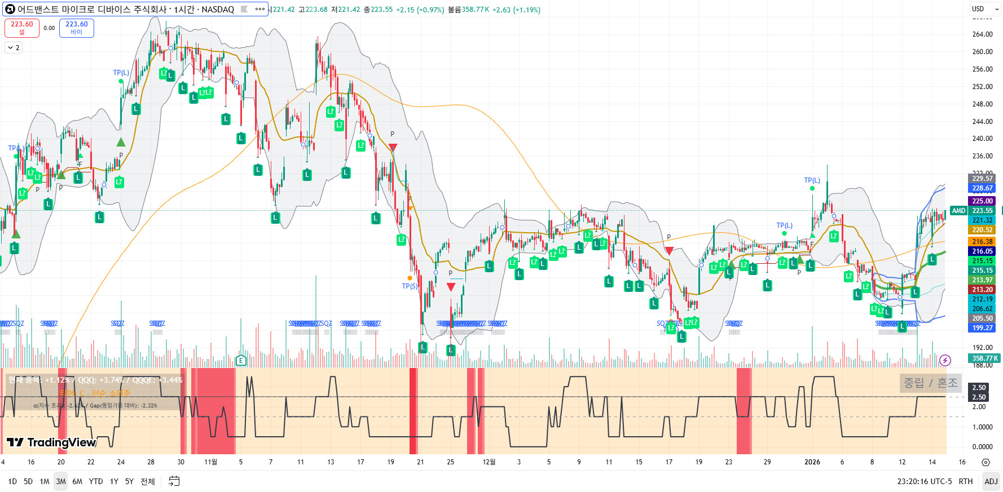Image resolution: width=1003 pixels, height=492 pixels.
Task: Click the blue 228.67 price label
Action: click(982, 188)
